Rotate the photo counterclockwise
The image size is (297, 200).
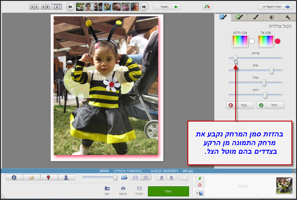172,177
